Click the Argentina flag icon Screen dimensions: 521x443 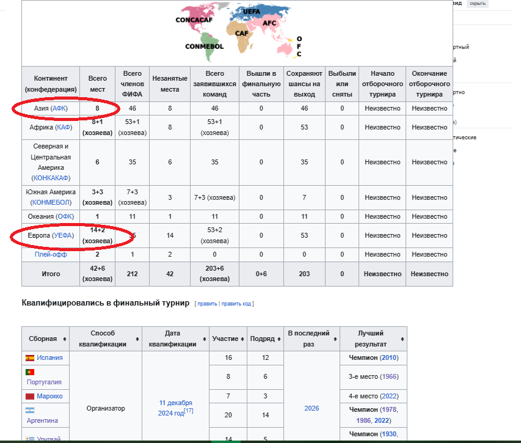(30, 411)
